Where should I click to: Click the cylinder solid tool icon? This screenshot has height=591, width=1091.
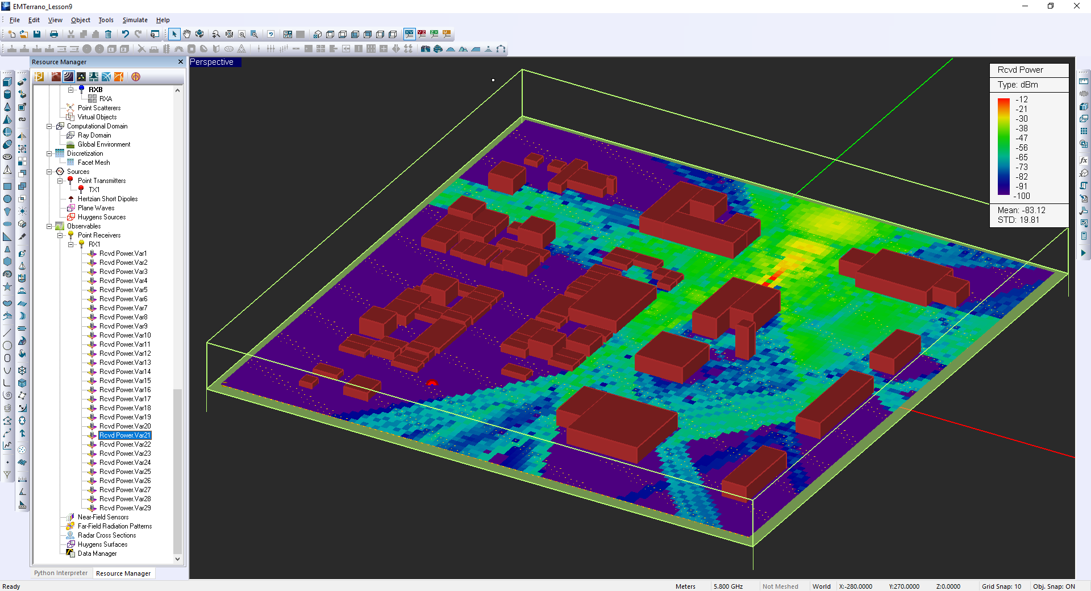[7, 94]
